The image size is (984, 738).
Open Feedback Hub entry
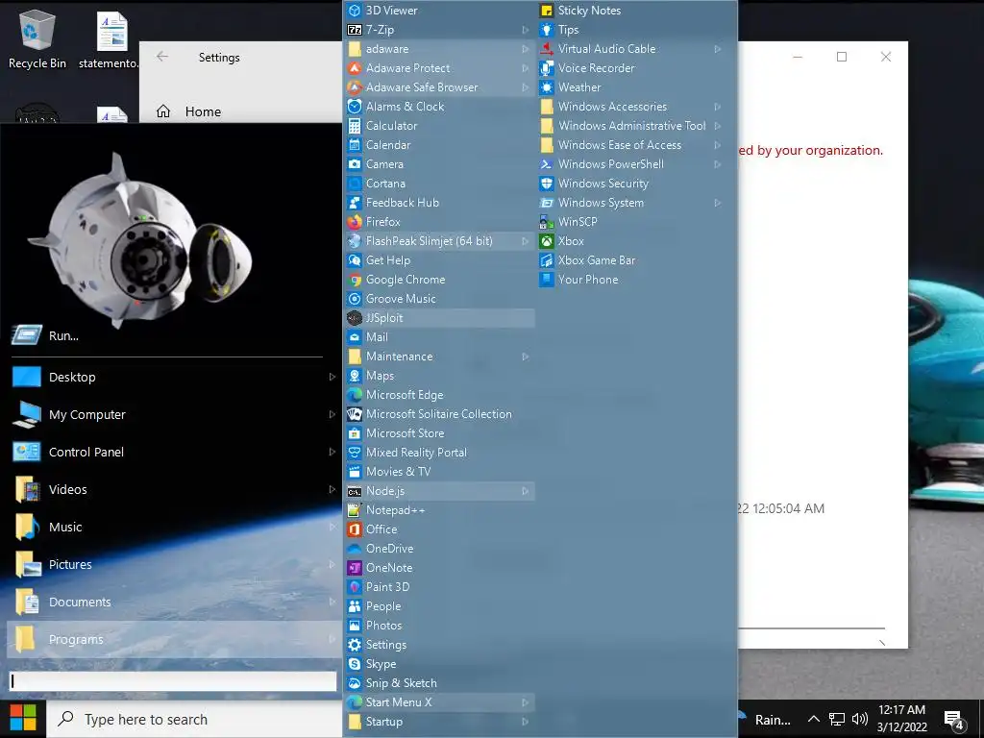point(439,203)
